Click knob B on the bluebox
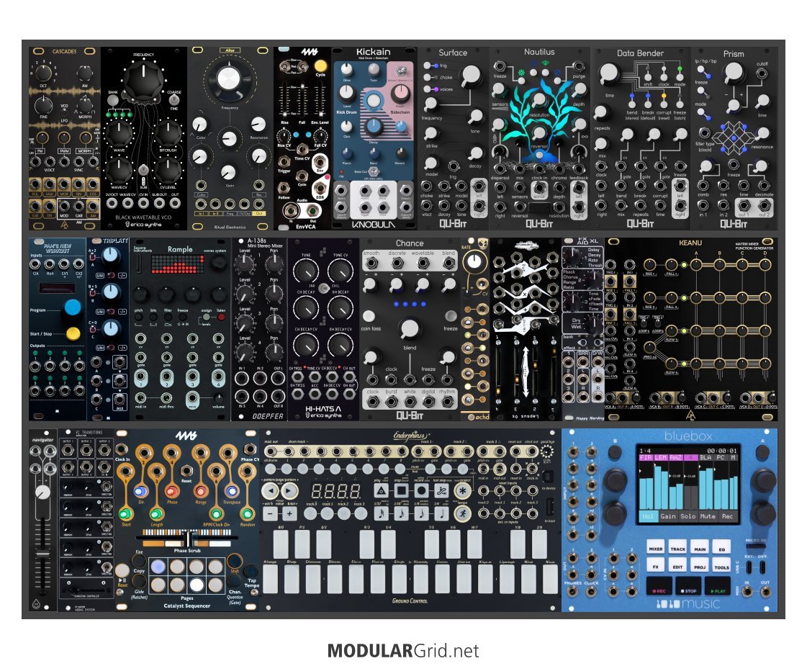807x666 pixels. (615, 453)
